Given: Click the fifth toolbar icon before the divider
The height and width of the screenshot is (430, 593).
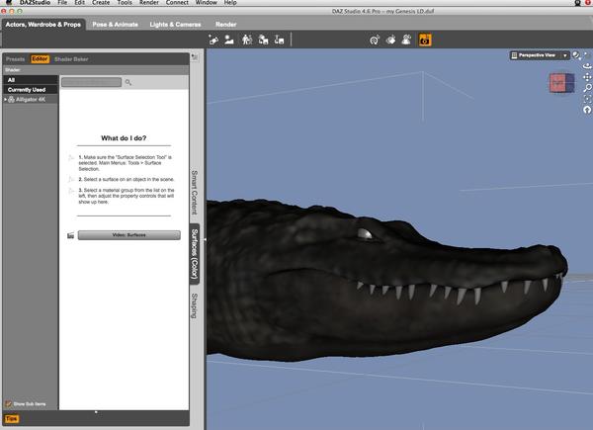Looking at the screenshot, I should (x=279, y=40).
